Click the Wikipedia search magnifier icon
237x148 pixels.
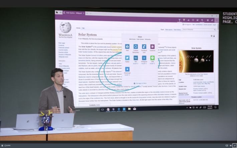click(x=215, y=30)
